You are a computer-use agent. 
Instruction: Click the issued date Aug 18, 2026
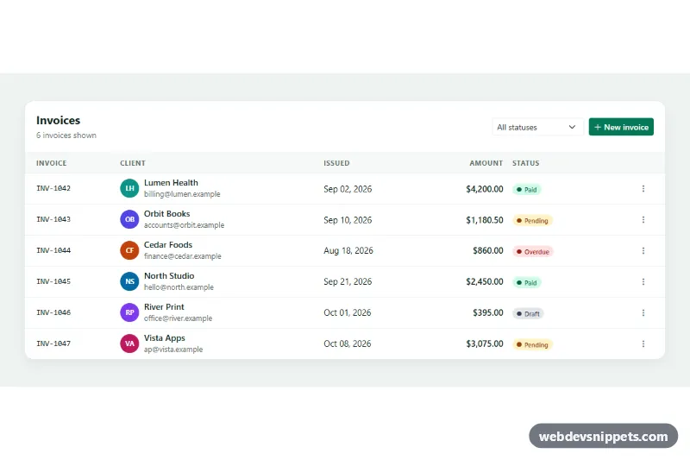click(x=348, y=250)
